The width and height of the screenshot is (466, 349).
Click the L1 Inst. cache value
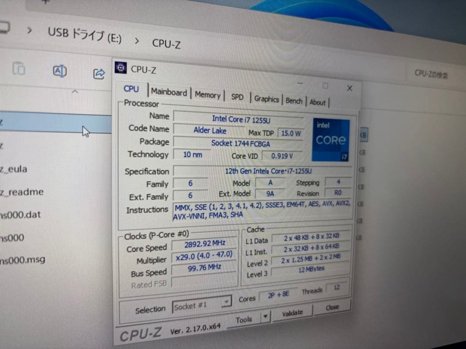point(311,247)
